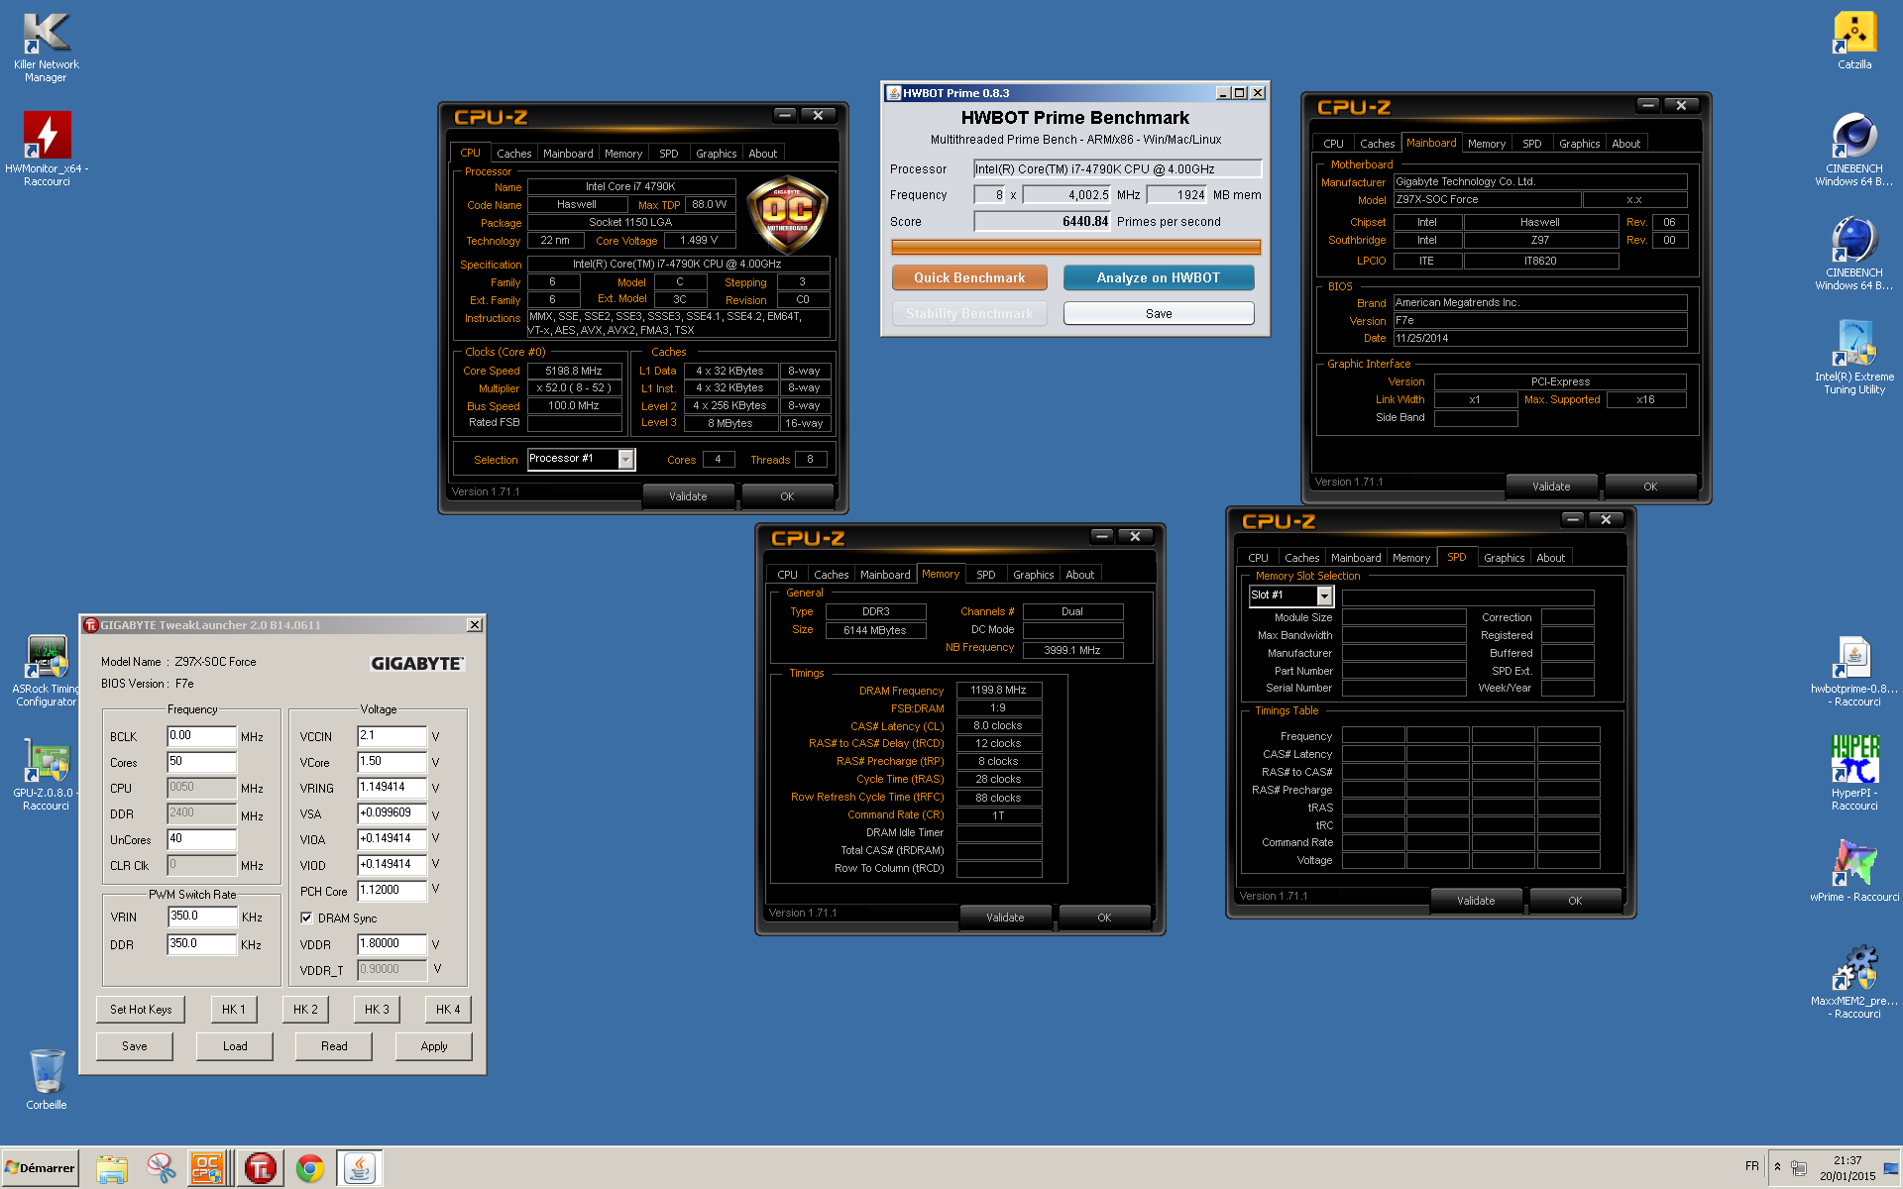Open the Corbeille recycle bin
Image resolution: width=1903 pixels, height=1189 pixels.
tap(47, 1080)
